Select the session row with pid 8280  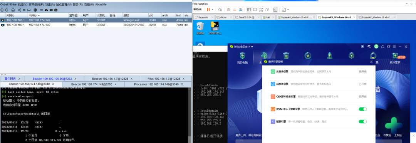(x=96, y=25)
